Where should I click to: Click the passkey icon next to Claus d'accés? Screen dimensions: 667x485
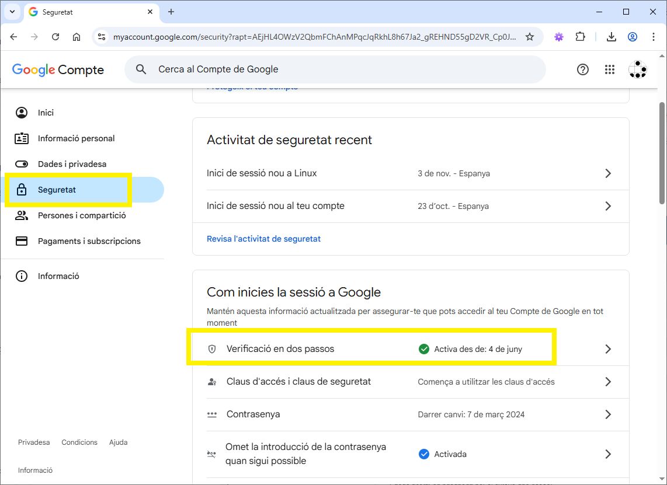(x=211, y=381)
